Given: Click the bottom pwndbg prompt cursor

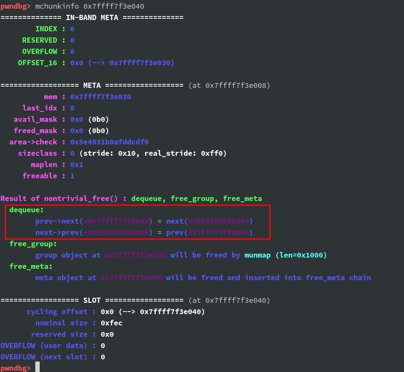Looking at the screenshot, I should (x=37, y=368).
